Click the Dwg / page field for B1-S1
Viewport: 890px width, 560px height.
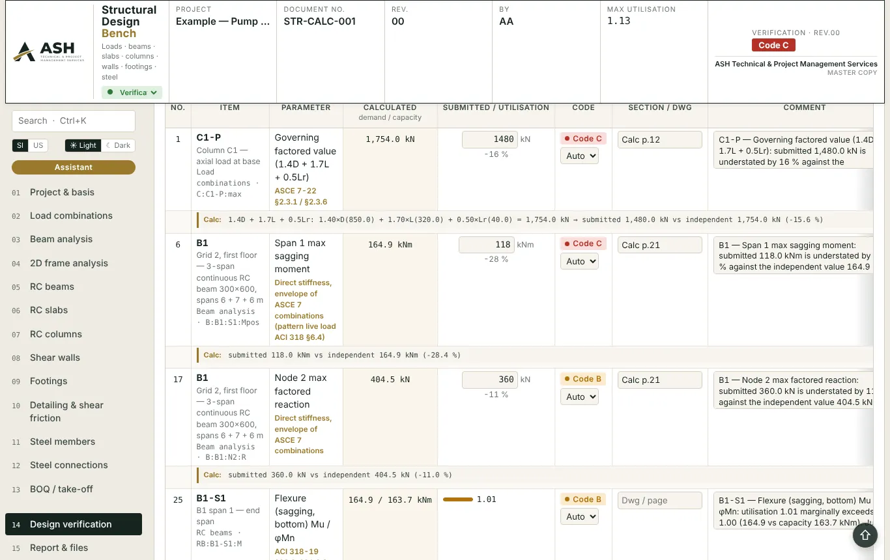659,501
